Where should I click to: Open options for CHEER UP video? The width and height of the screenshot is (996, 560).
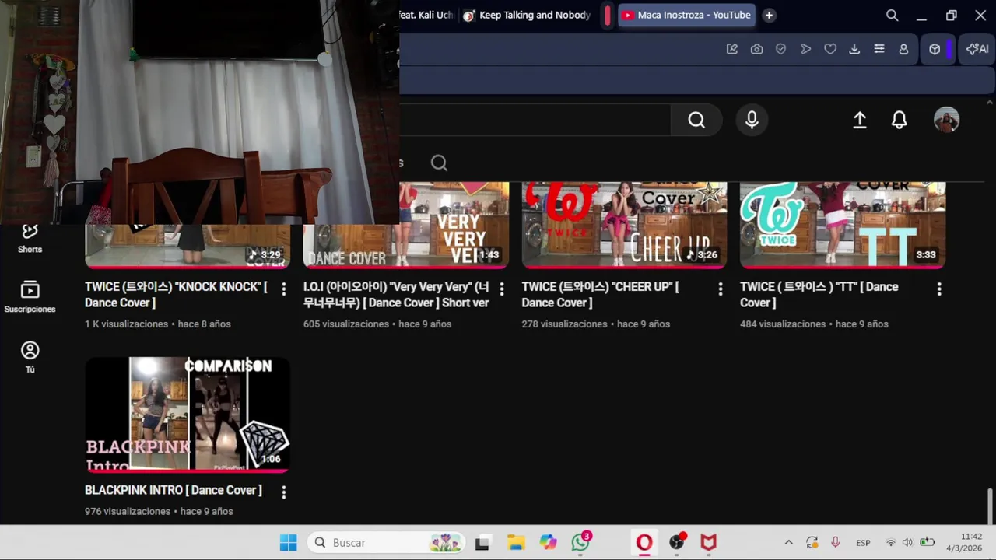pos(721,289)
